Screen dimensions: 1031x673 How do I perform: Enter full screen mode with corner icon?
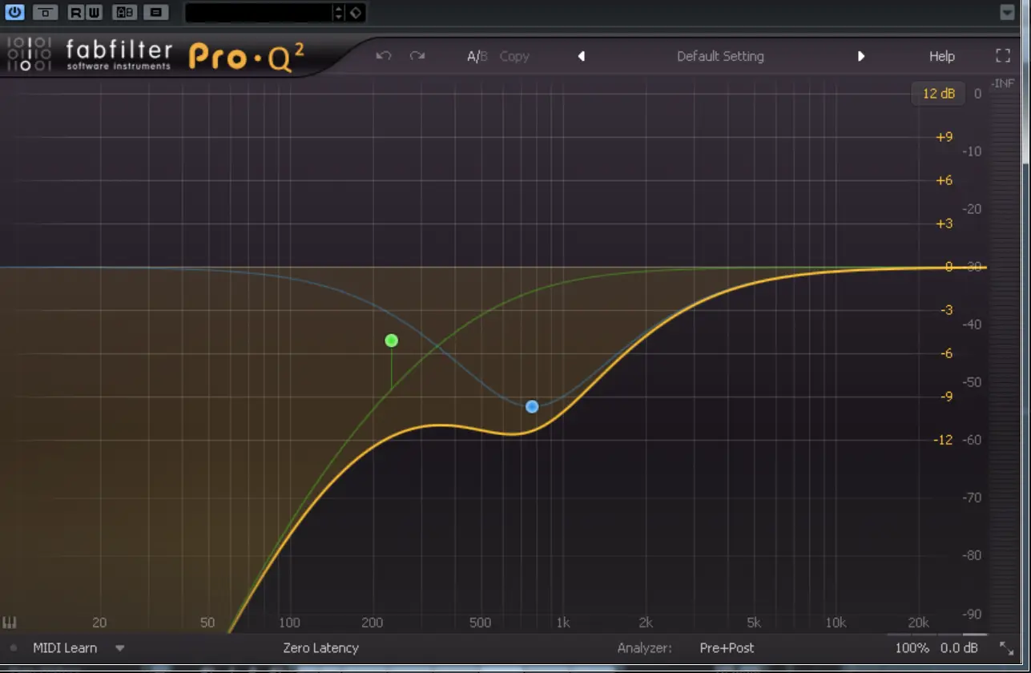pyautogui.click(x=1002, y=56)
